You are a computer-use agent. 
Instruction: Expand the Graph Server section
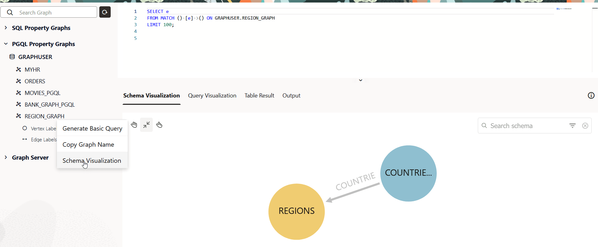point(6,157)
